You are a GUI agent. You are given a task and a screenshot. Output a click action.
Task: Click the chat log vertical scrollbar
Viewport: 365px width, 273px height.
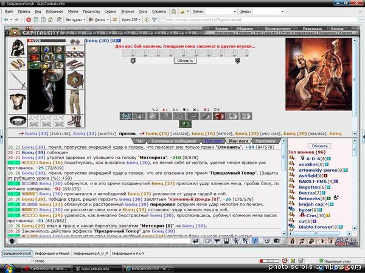tap(283, 187)
